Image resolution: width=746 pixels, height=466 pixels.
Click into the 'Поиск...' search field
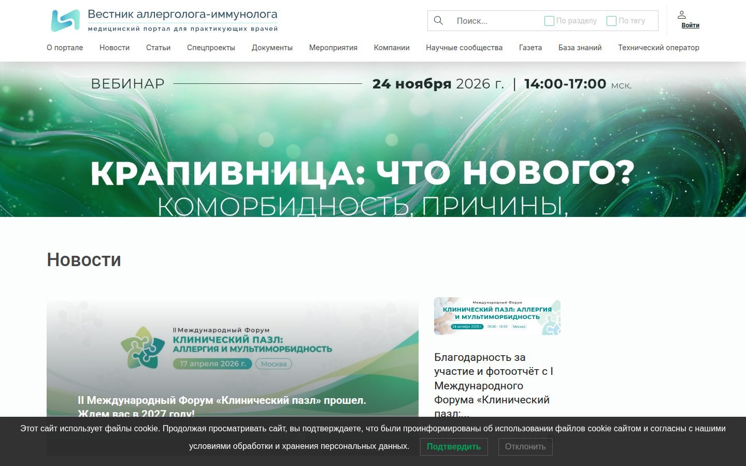[495, 21]
